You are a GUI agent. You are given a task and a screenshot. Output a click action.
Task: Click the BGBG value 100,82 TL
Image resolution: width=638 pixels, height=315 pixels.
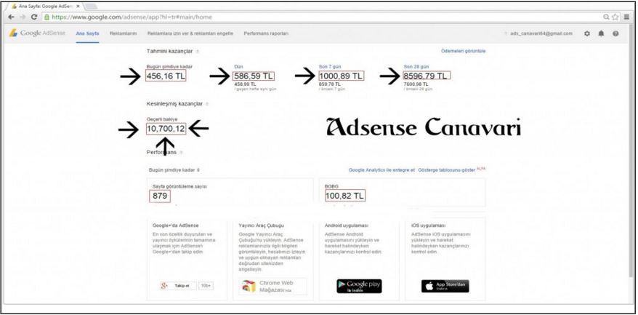tap(345, 196)
